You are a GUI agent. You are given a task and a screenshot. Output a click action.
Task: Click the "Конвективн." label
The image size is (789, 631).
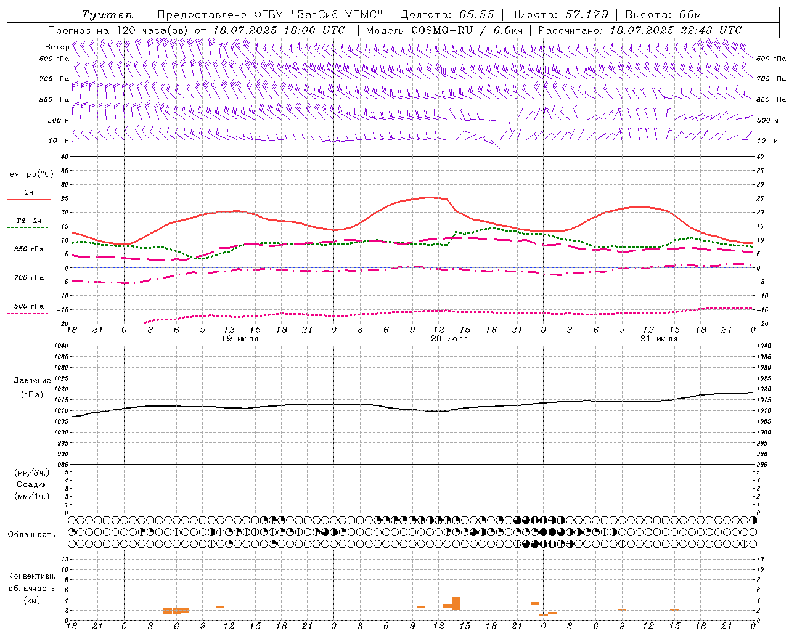[31, 576]
